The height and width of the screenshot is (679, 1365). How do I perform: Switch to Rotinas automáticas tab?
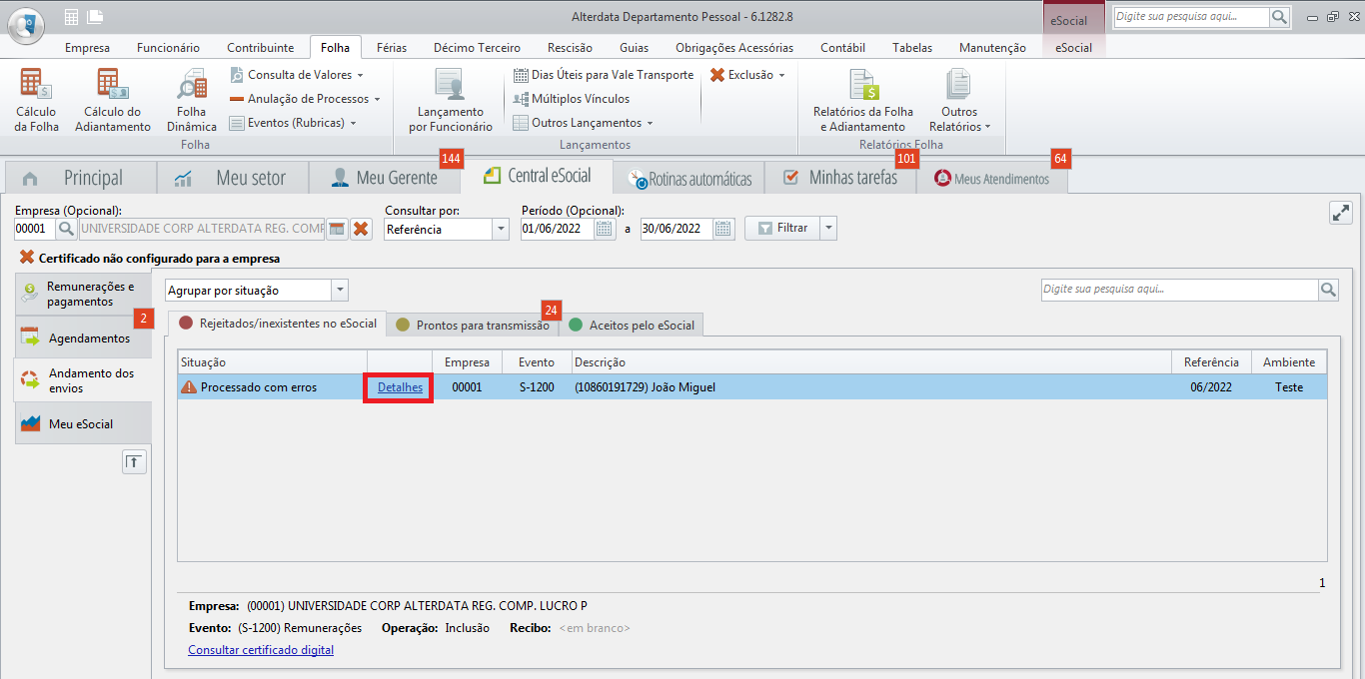(688, 179)
